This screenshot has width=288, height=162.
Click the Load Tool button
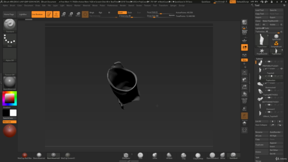coord(261,10)
